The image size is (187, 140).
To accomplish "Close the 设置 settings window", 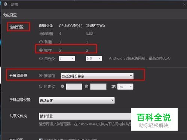I will point(184,4).
